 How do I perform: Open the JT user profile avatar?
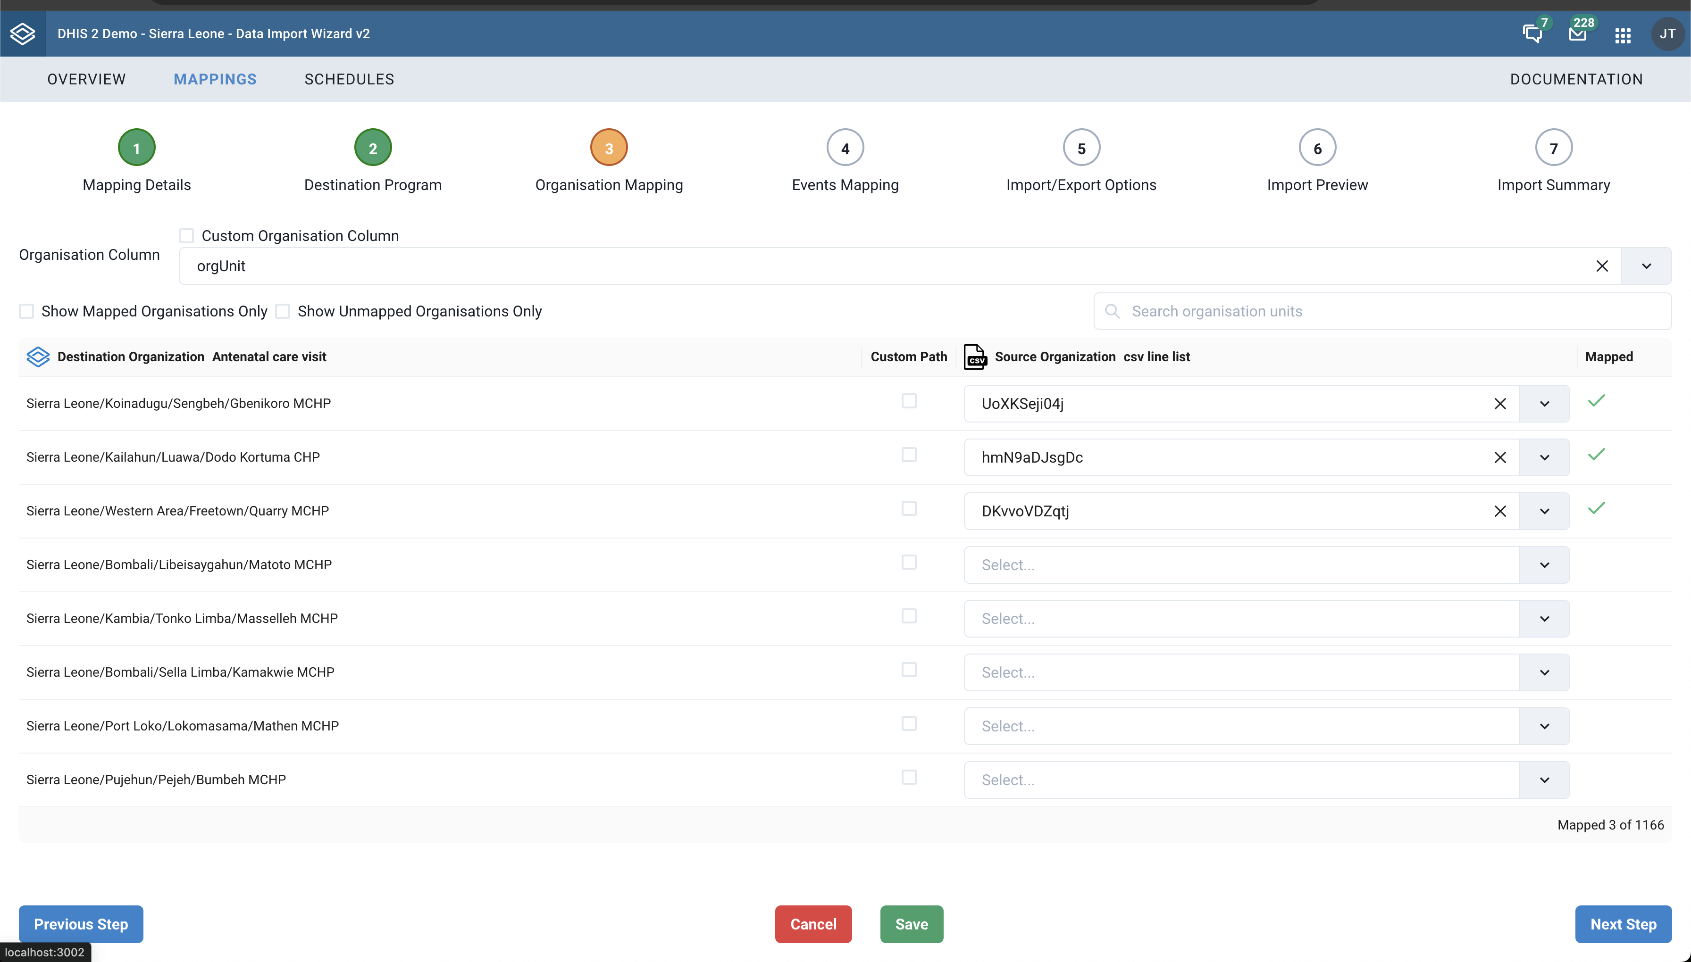[x=1667, y=33]
